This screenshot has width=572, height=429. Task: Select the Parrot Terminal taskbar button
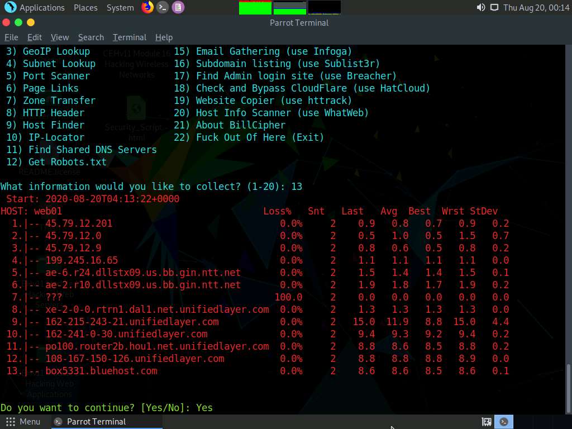pyautogui.click(x=107, y=422)
